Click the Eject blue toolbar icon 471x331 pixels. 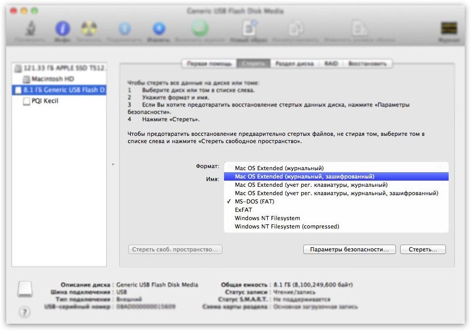tap(159, 29)
